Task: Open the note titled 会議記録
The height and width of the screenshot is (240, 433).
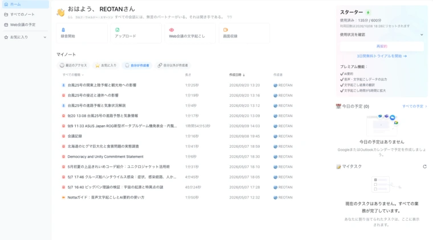Action: pos(75,136)
